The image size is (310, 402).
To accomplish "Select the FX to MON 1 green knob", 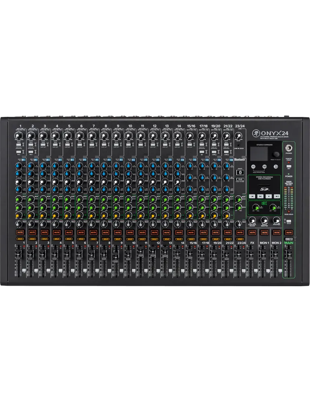I will [x=255, y=207].
